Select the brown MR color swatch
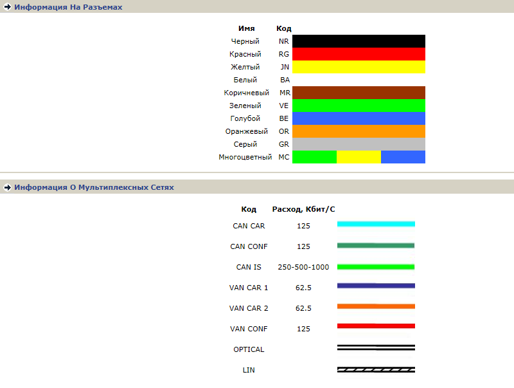The image size is (514, 388). [359, 93]
